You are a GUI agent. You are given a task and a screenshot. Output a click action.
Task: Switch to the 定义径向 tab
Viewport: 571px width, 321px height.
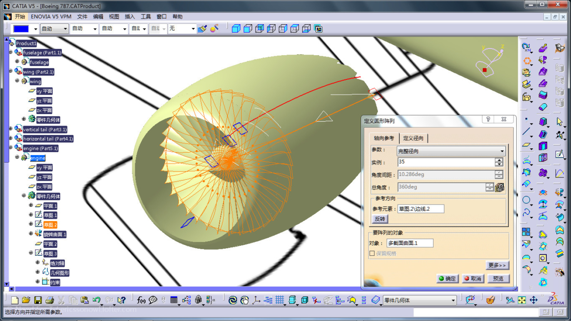[x=413, y=138]
